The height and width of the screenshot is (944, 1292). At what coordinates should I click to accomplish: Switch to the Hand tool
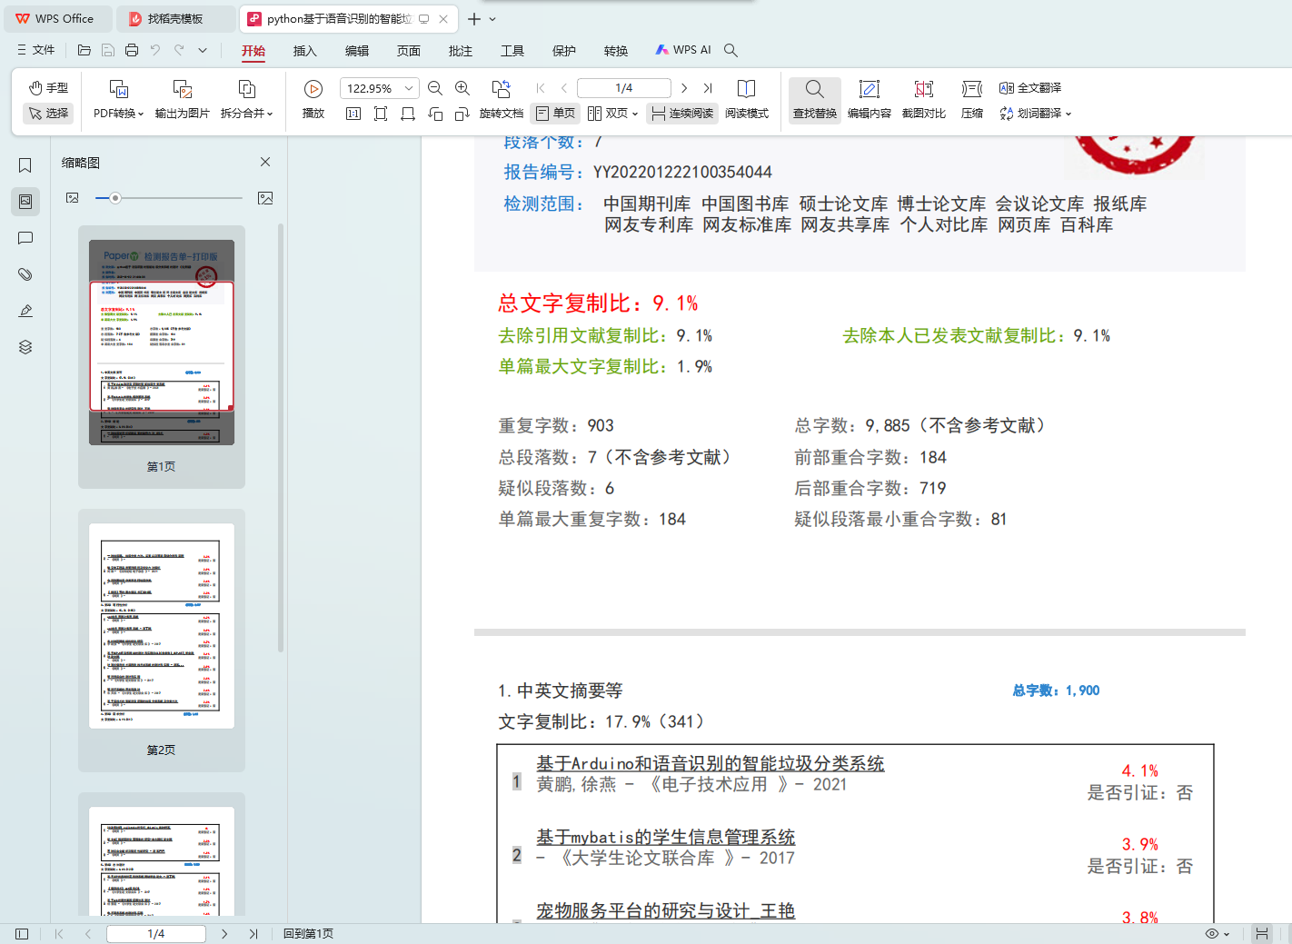pos(48,88)
